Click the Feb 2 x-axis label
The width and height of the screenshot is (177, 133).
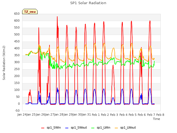pos(105,115)
